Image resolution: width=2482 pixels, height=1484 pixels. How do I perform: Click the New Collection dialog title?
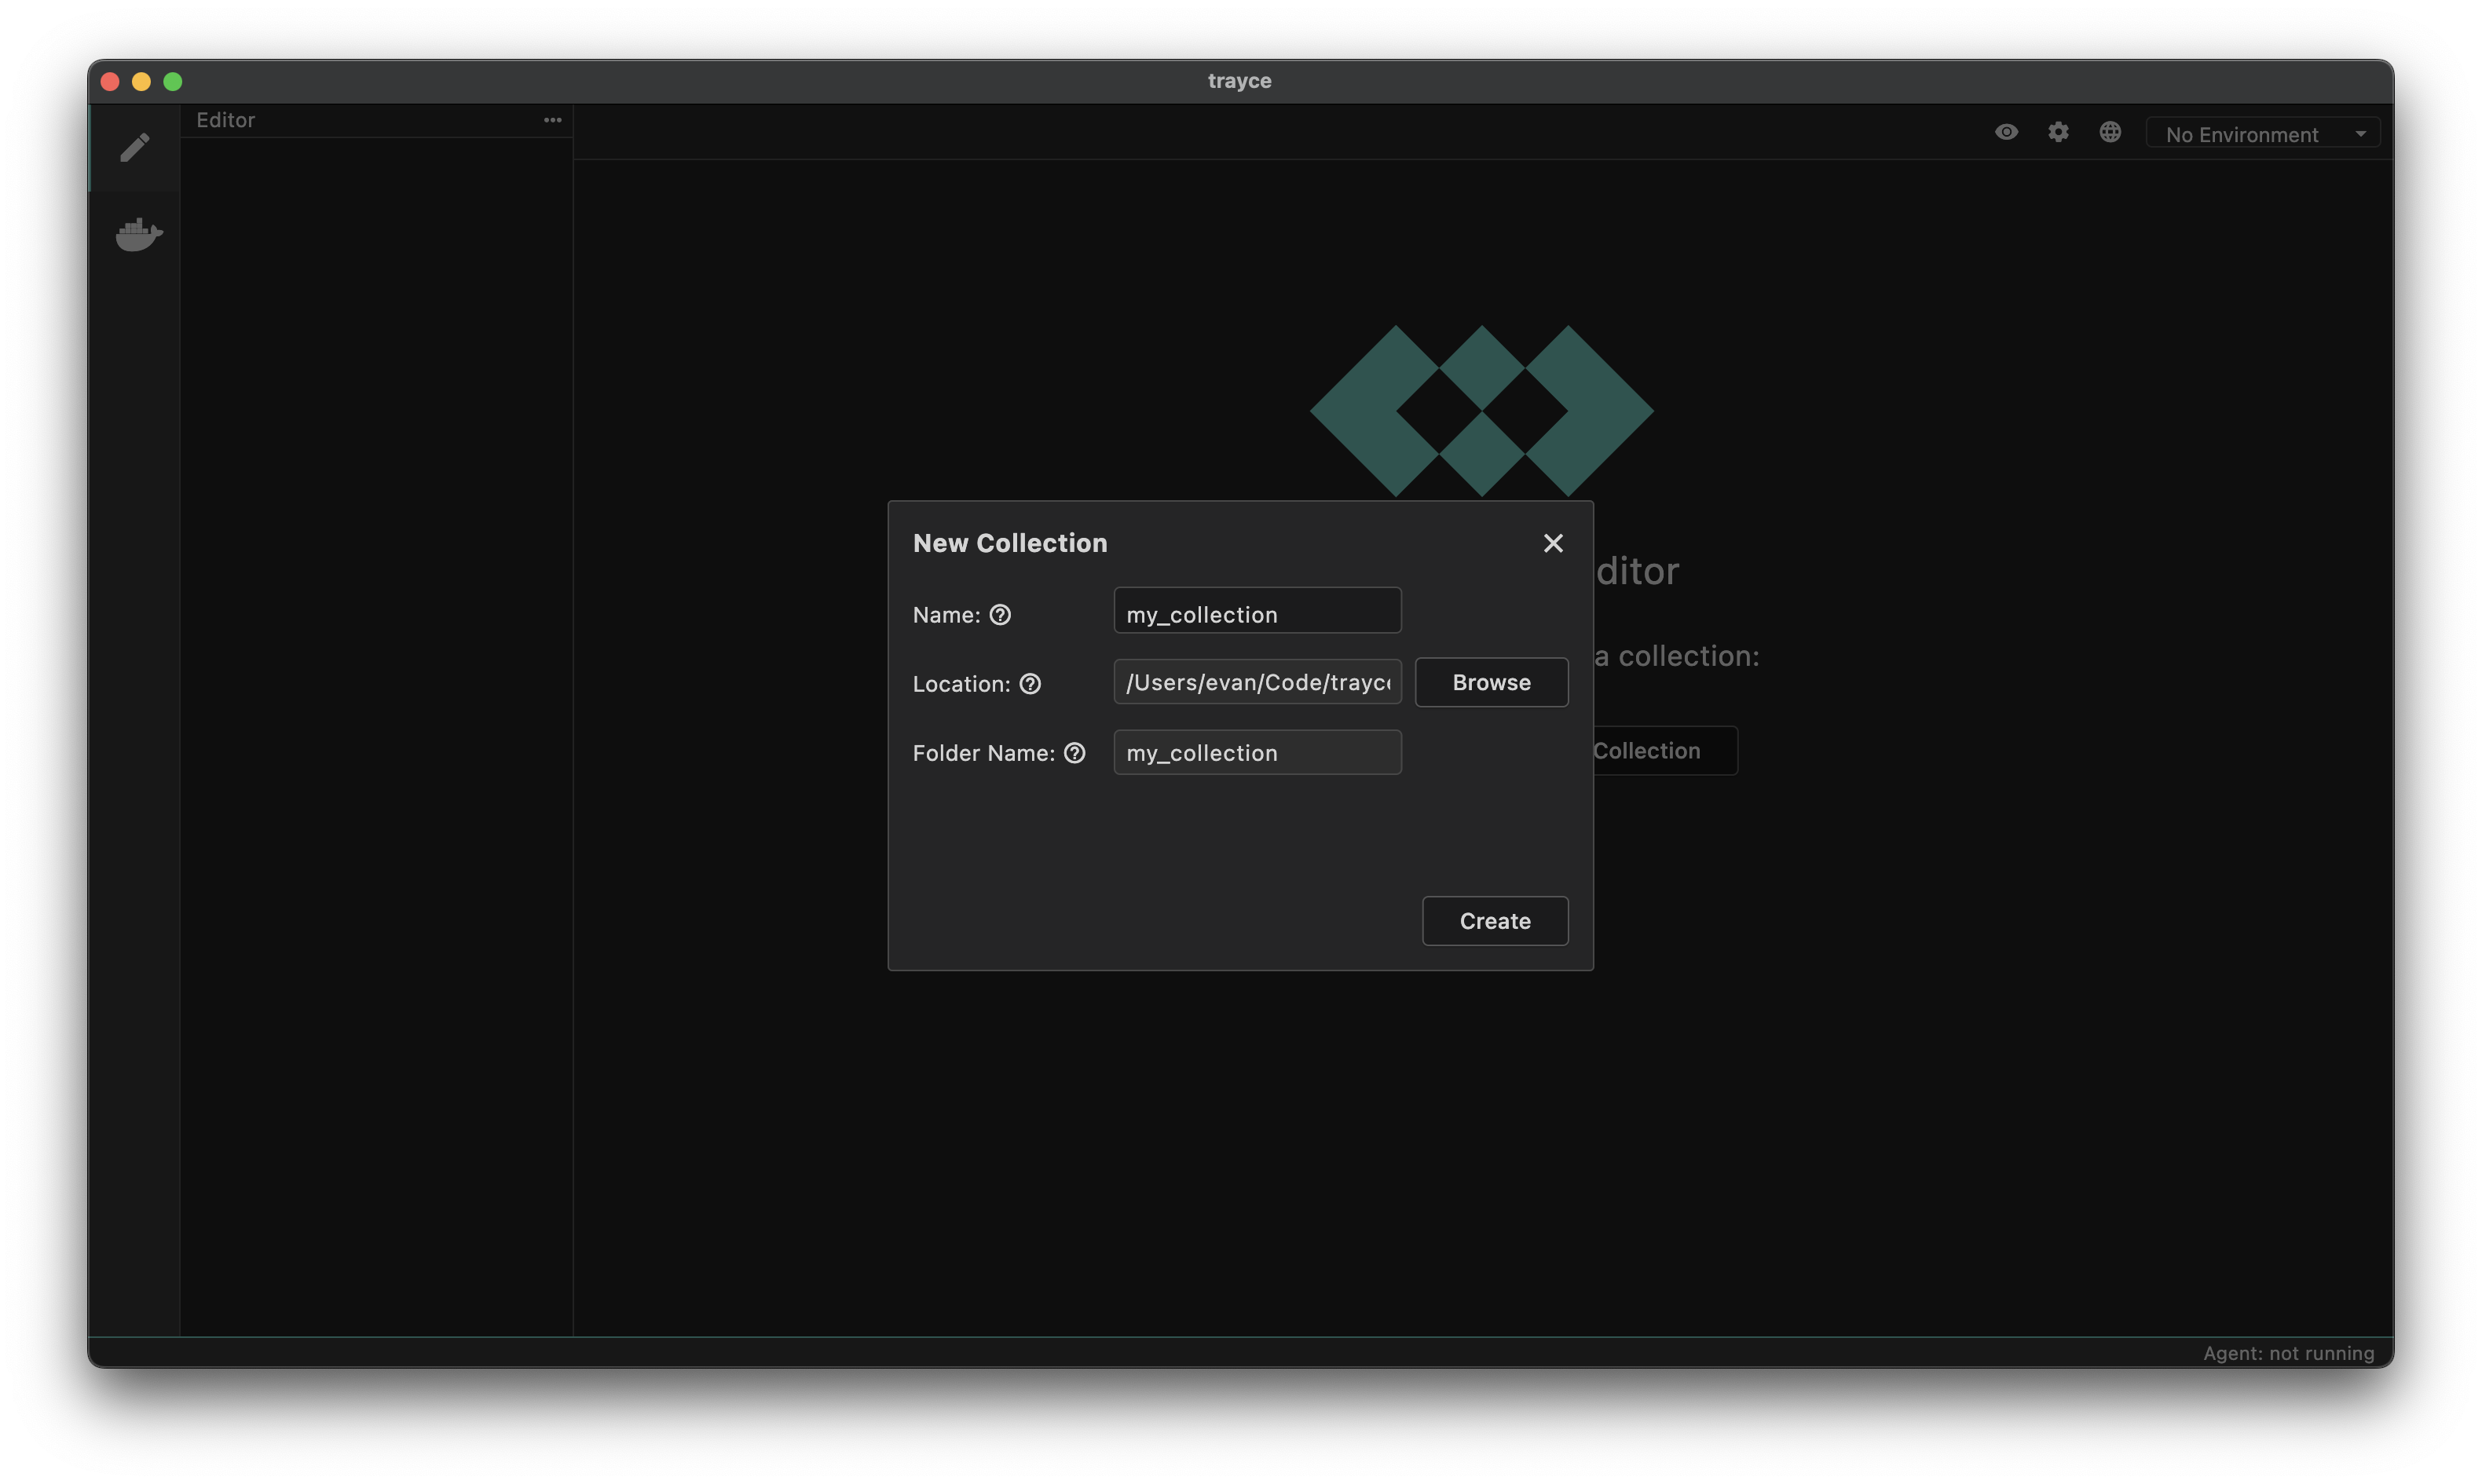pyautogui.click(x=1010, y=543)
